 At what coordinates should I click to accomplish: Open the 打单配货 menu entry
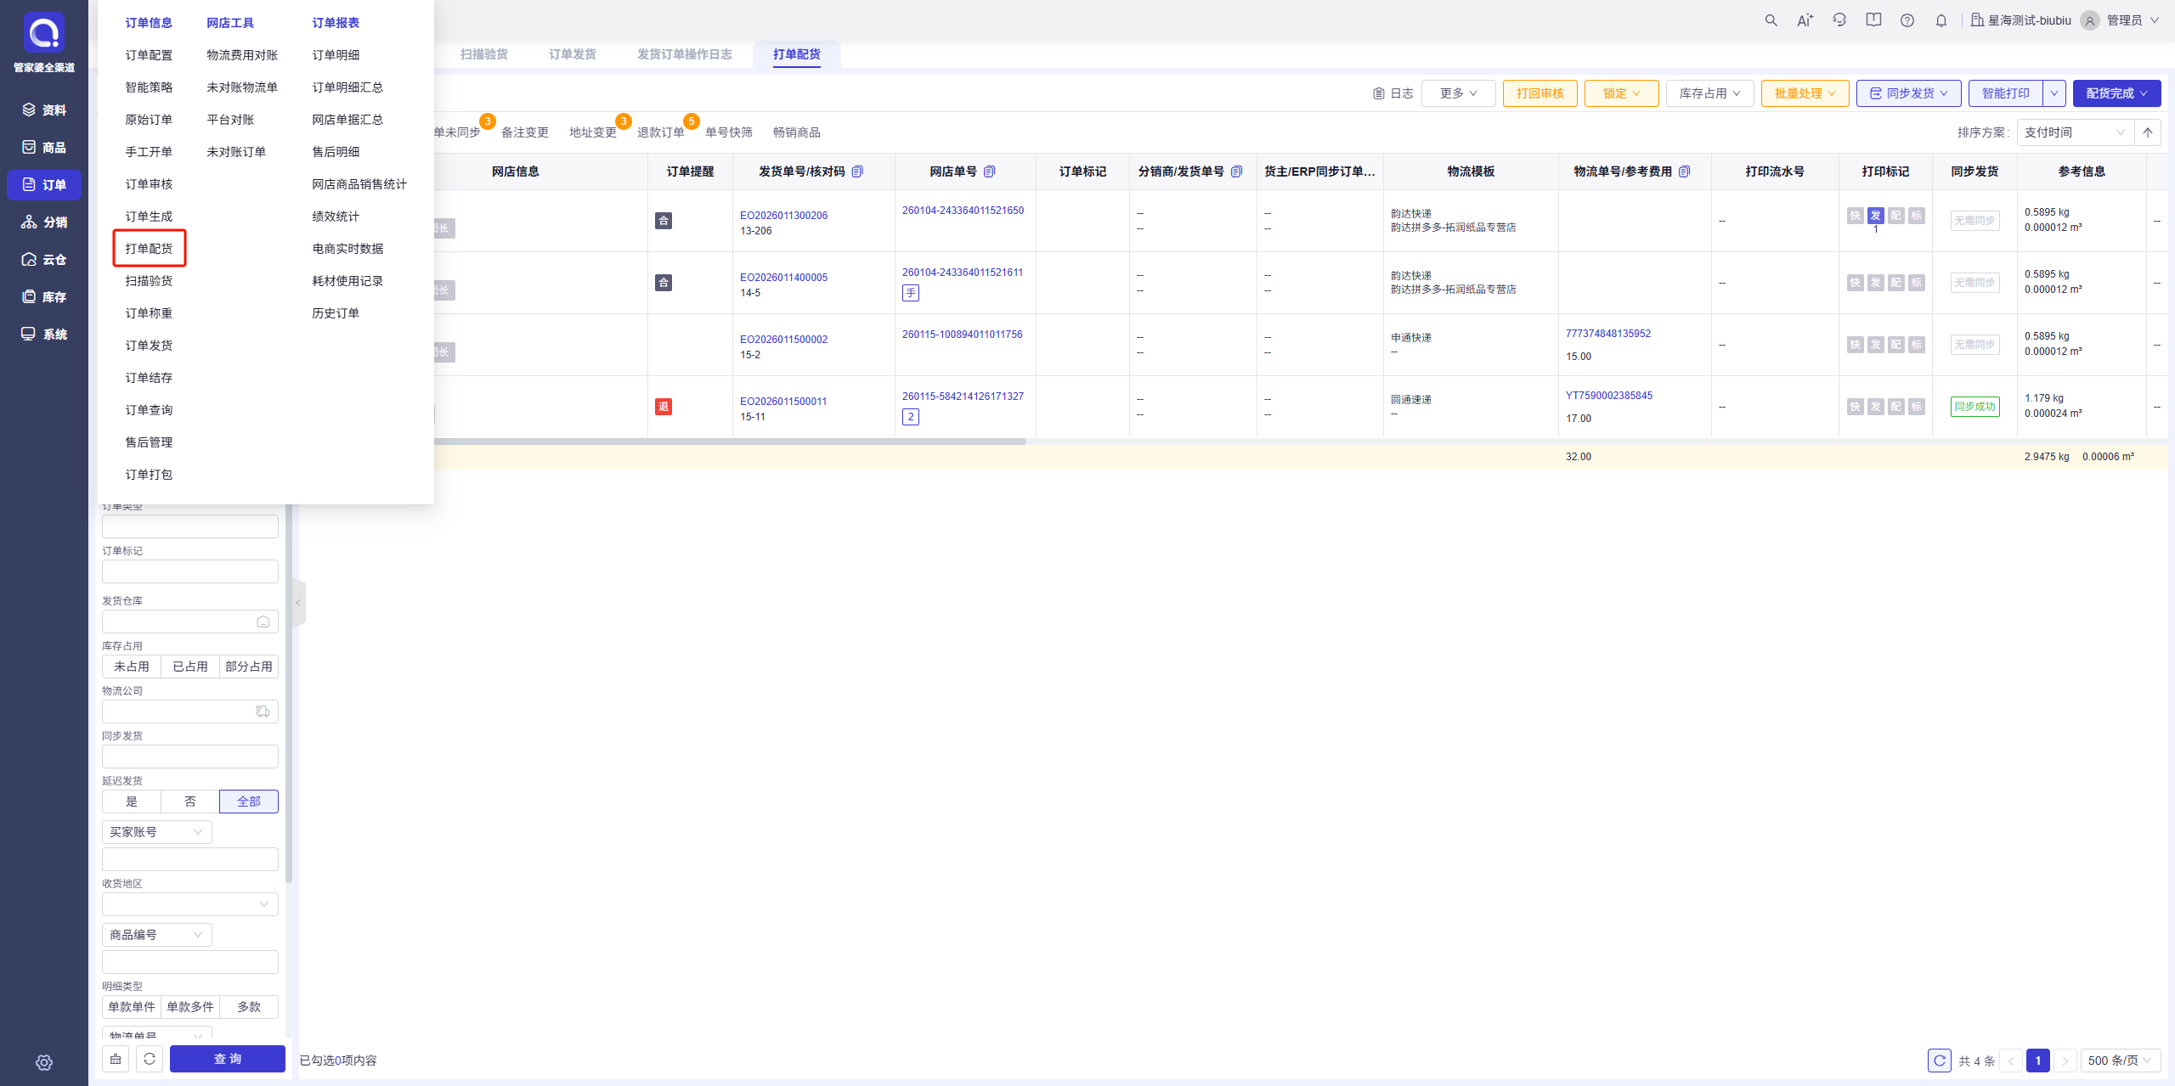[149, 249]
